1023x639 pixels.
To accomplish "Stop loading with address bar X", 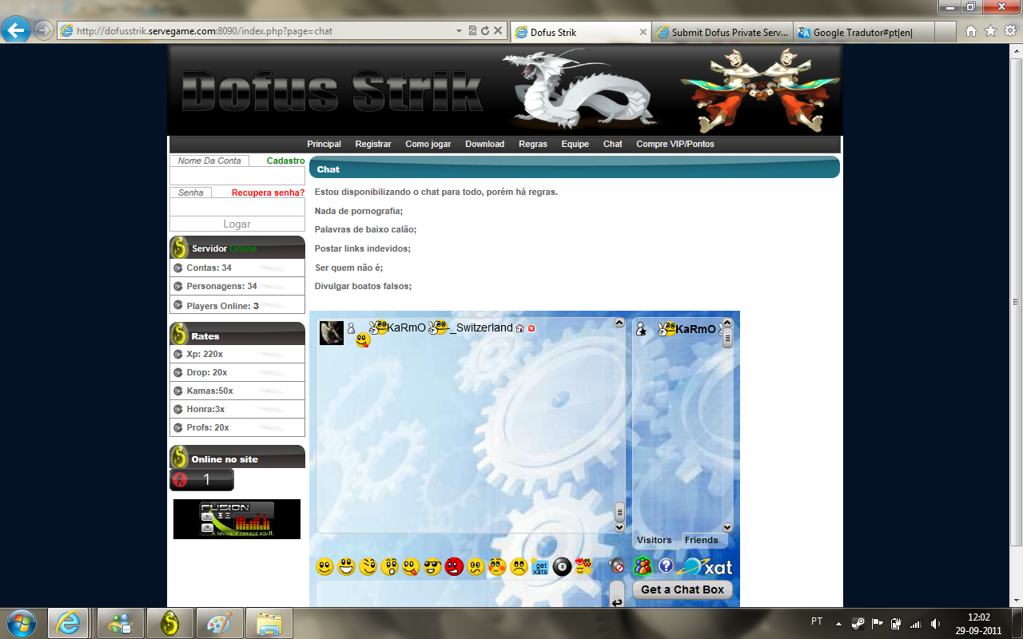I will [498, 31].
